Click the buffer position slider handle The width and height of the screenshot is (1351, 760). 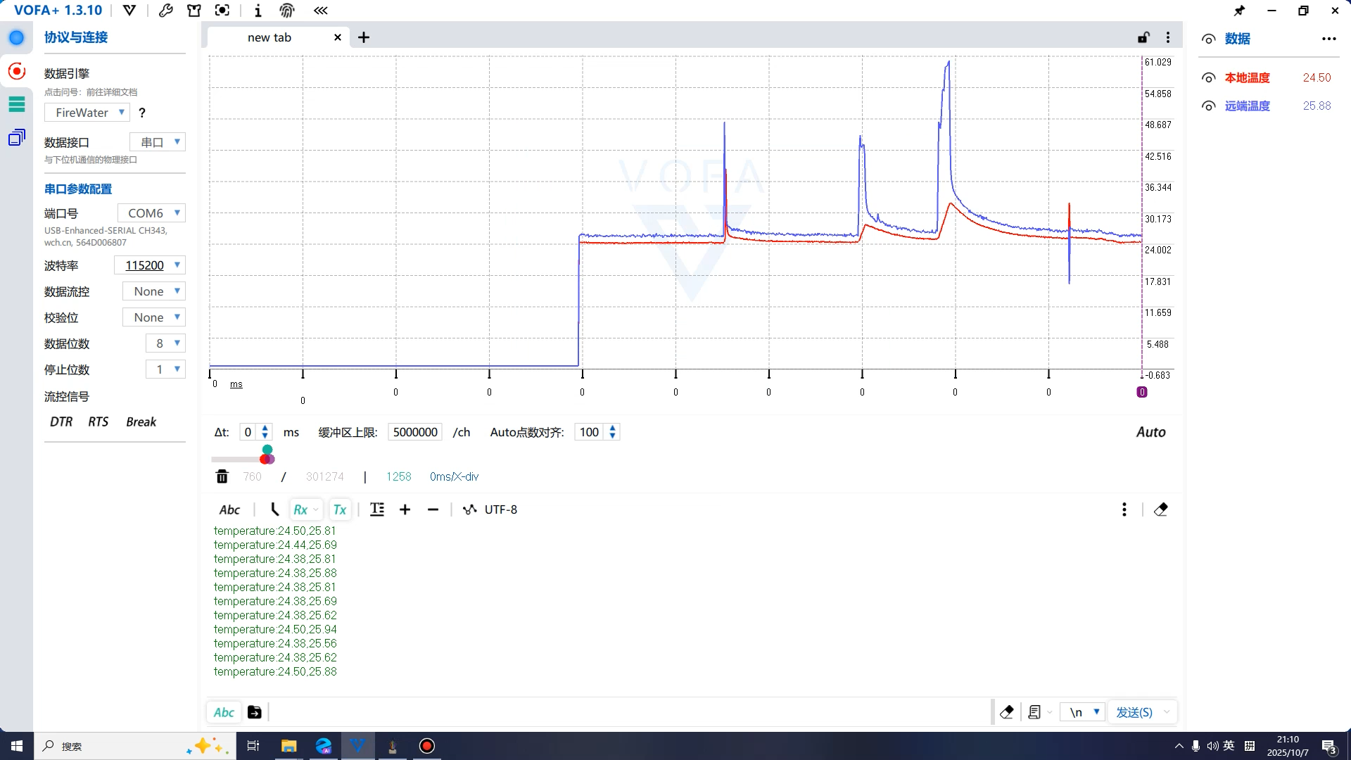tap(266, 459)
